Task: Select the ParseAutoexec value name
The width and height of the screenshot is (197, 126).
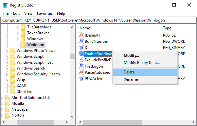Action: pyautogui.click(x=98, y=72)
